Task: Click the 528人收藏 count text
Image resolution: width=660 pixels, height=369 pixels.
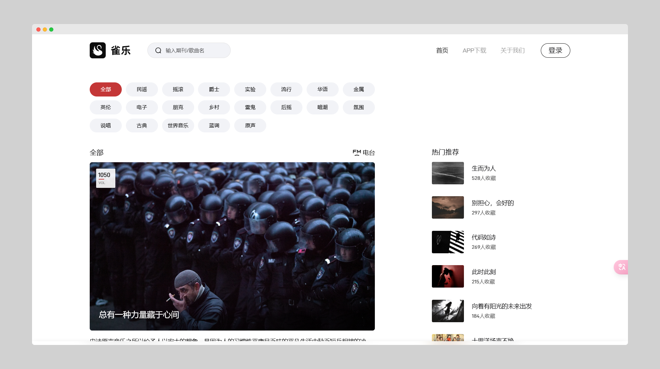Action: coord(484,178)
